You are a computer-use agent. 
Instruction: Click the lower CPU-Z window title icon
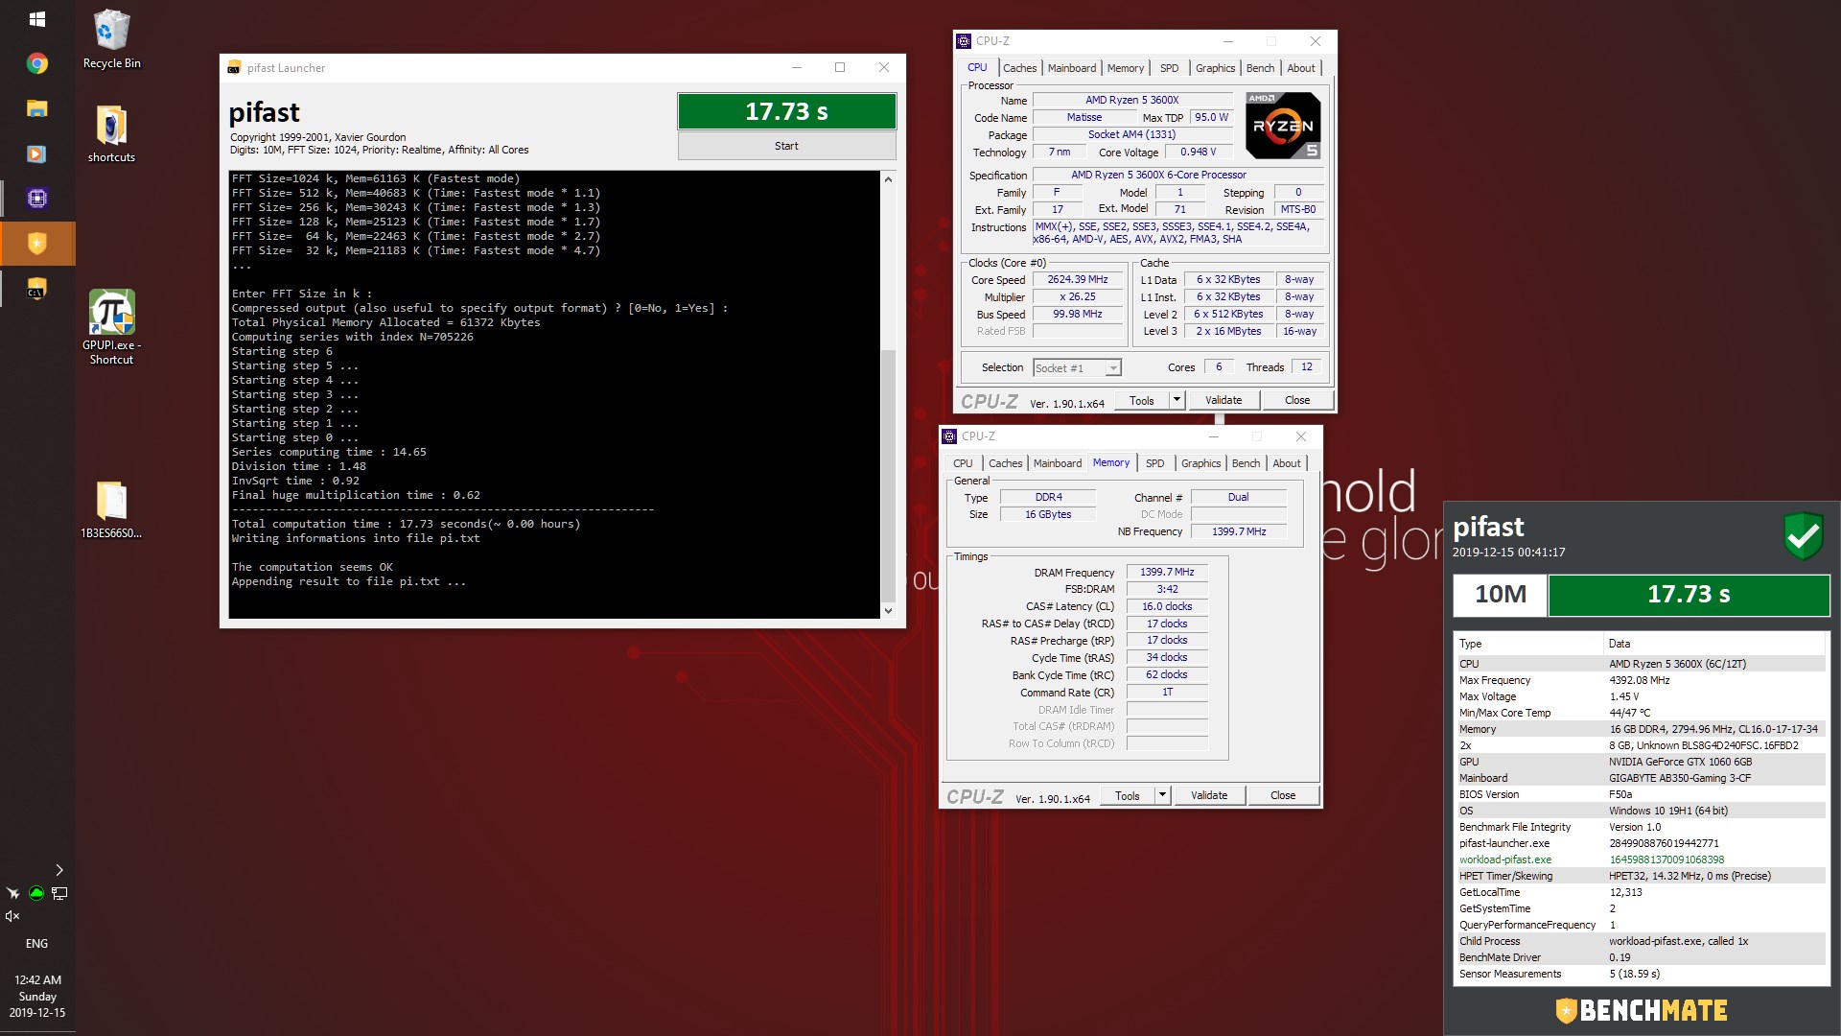(949, 436)
